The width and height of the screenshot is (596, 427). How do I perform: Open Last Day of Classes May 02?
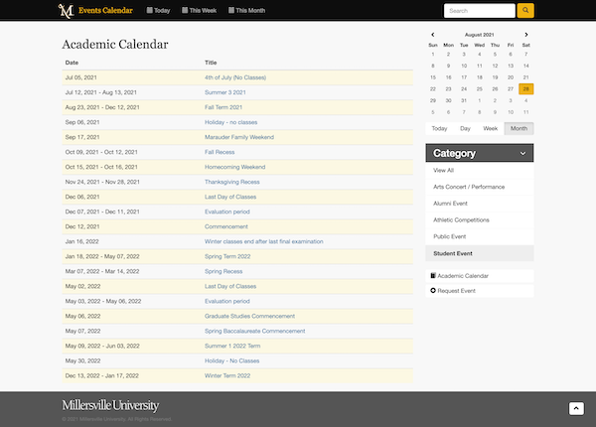pos(230,286)
